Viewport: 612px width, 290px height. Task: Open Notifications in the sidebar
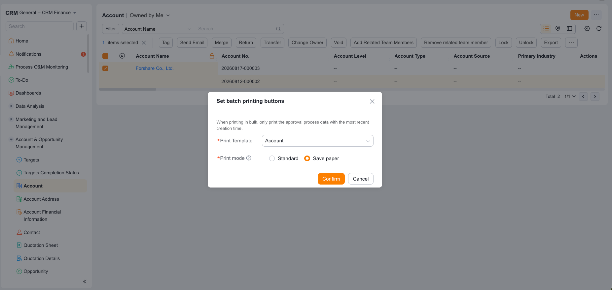[x=28, y=54]
